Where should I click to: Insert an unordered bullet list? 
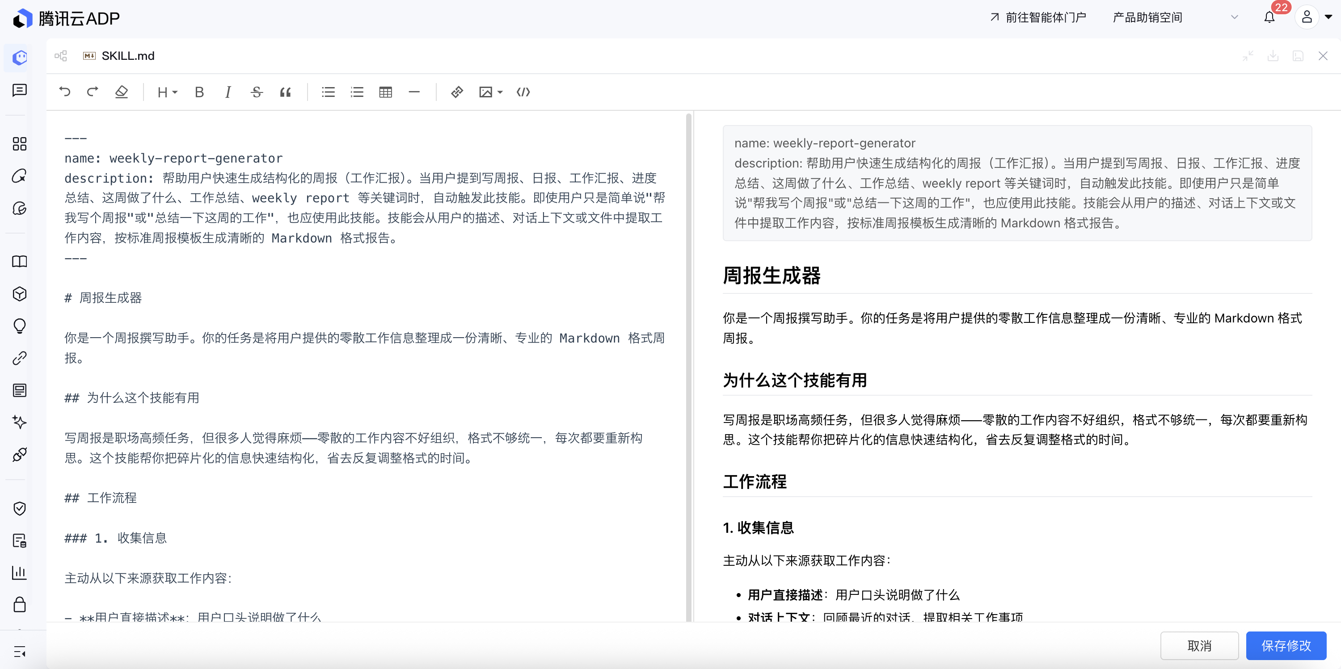pyautogui.click(x=329, y=92)
